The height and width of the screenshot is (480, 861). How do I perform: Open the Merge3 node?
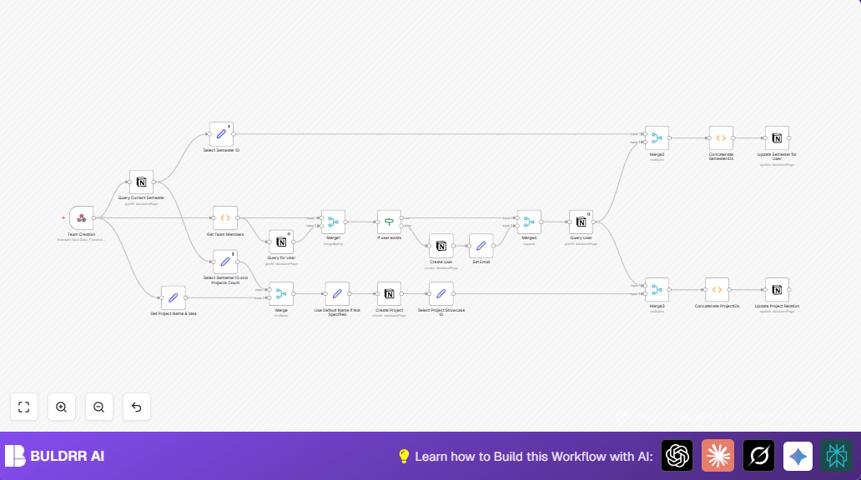point(657,290)
